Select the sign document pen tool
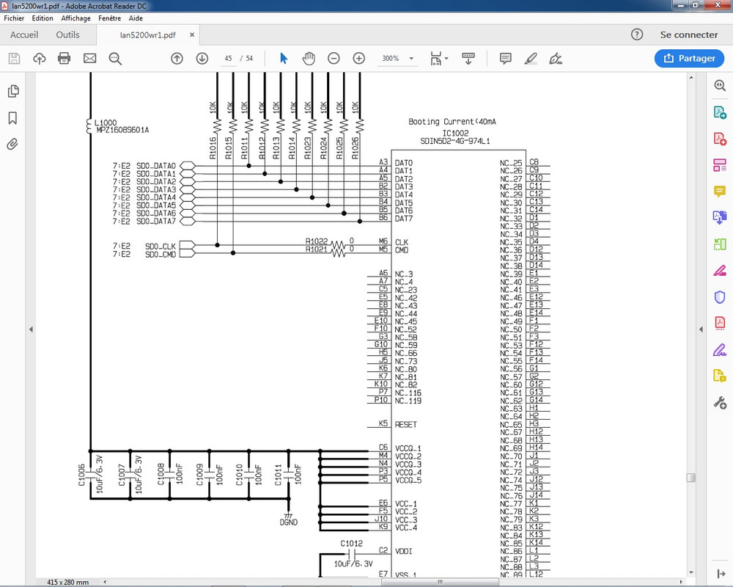This screenshot has height=587, width=733. pyautogui.click(x=556, y=59)
